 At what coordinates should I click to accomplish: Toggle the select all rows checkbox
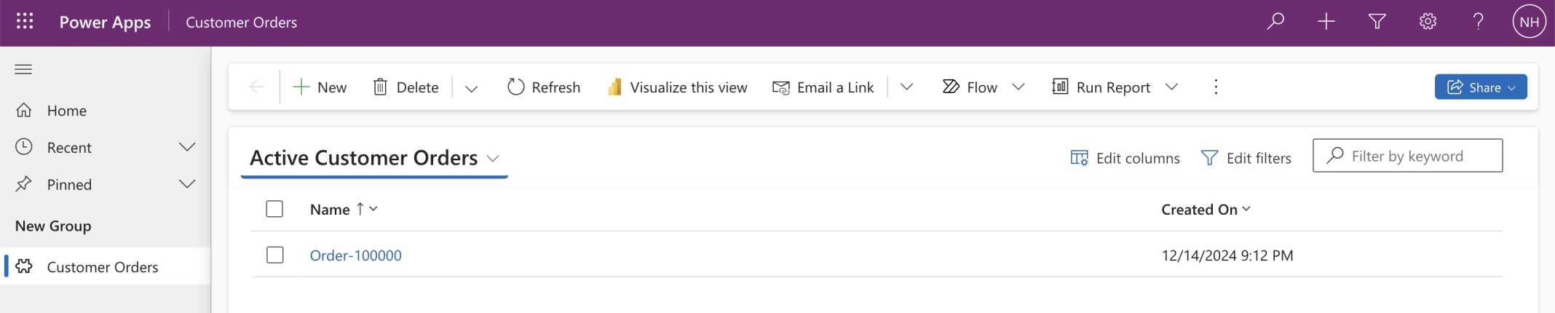274,210
